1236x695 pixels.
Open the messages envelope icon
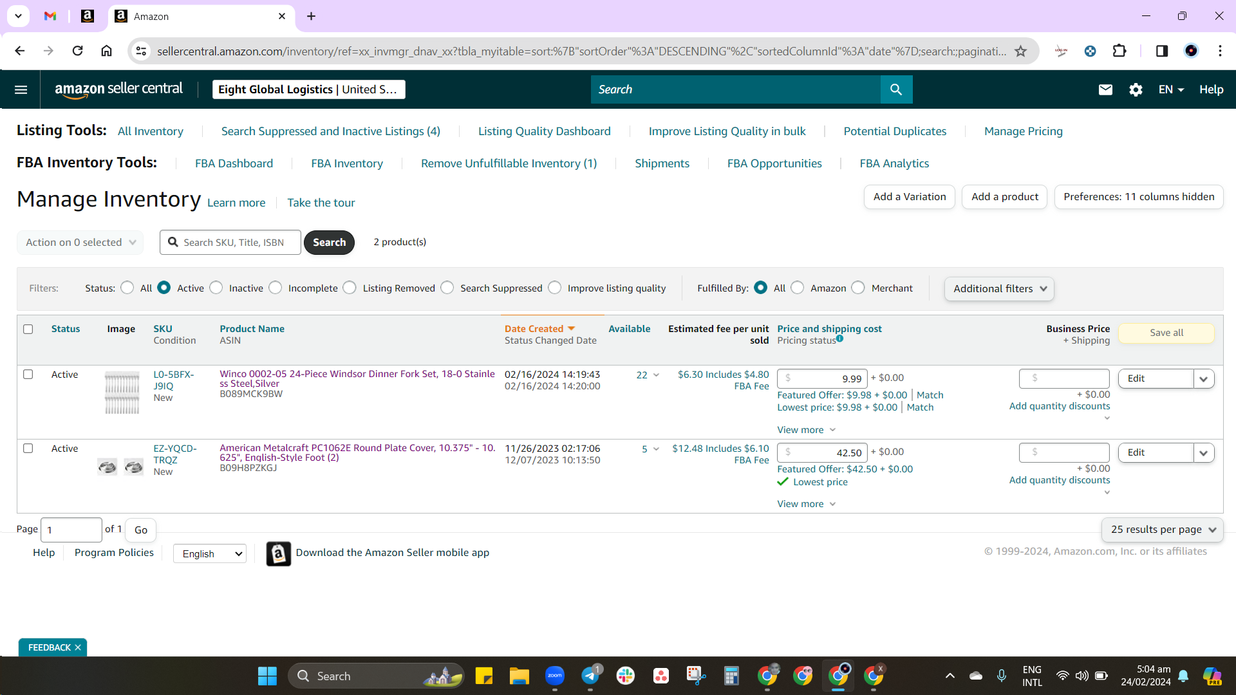(x=1105, y=89)
